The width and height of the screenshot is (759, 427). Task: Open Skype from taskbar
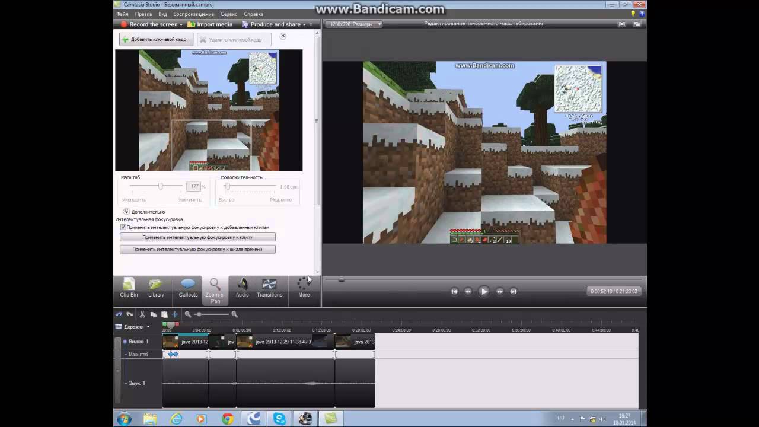click(279, 419)
